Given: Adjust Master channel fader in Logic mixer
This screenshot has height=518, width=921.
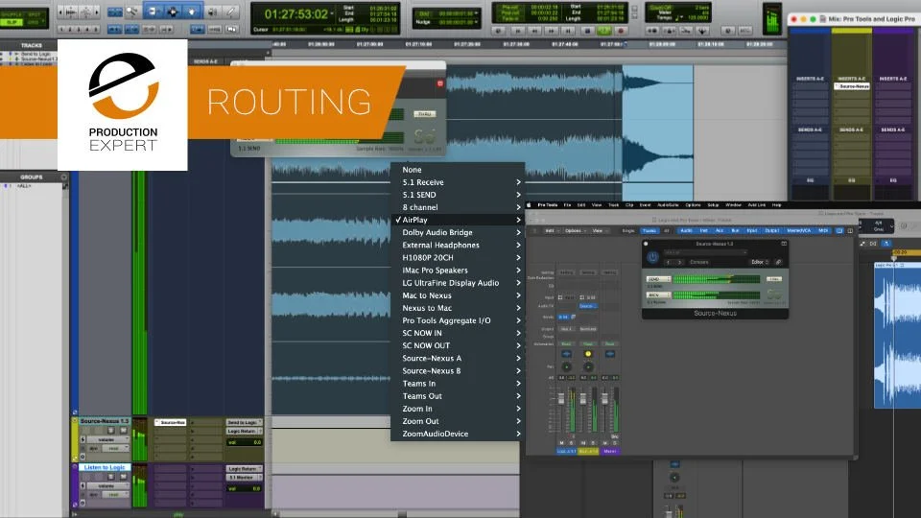Looking at the screenshot, I should click(604, 399).
